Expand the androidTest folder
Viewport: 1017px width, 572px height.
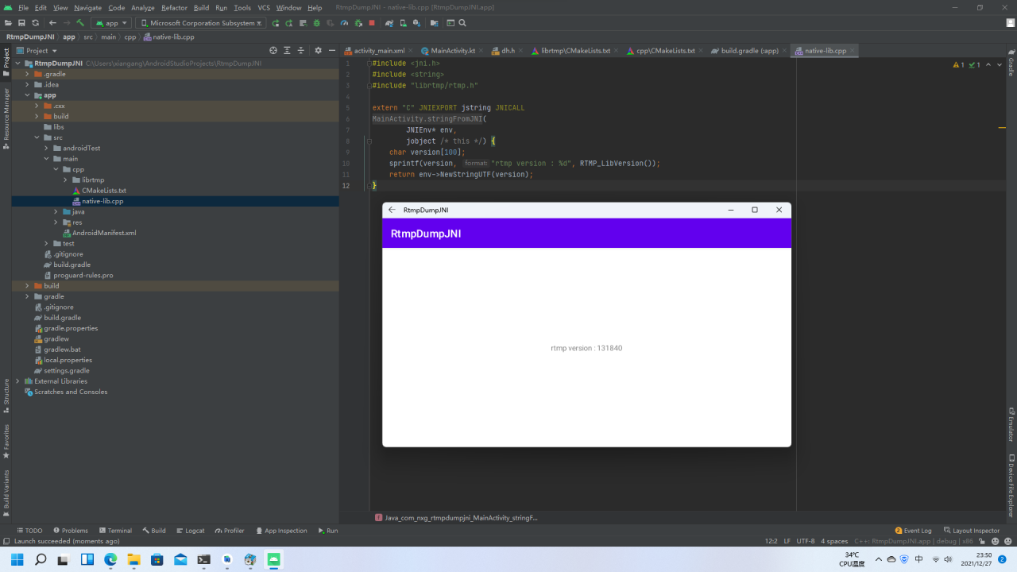[x=46, y=148]
